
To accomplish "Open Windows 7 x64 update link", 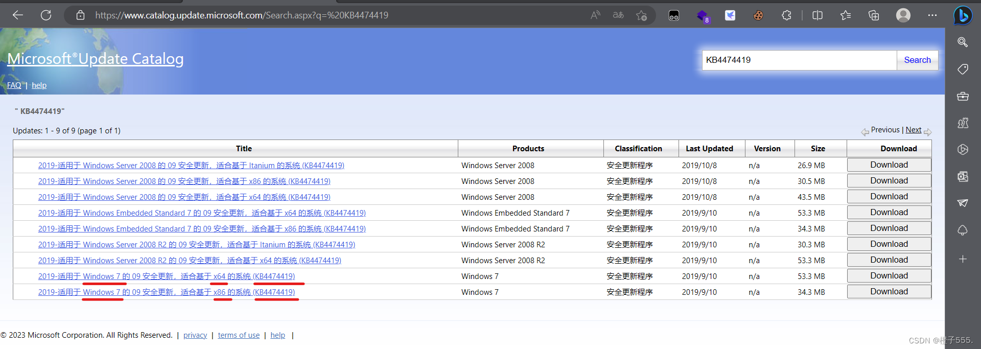I will click(x=167, y=276).
